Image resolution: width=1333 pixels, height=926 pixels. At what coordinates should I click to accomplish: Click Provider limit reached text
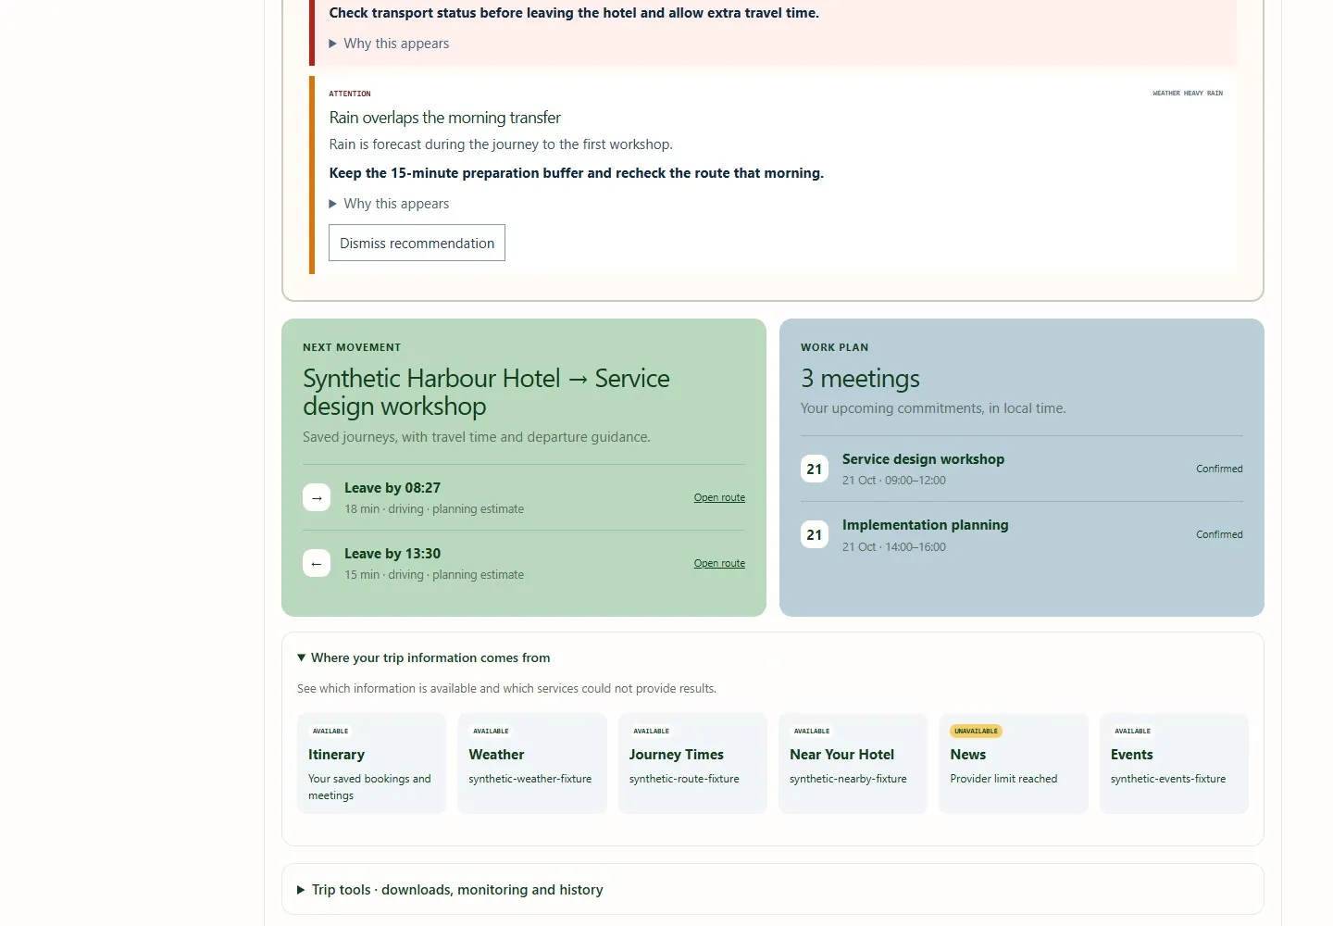point(1003,779)
